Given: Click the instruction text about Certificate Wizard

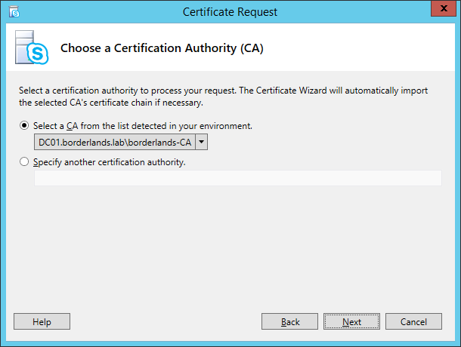Looking at the screenshot, I should click(224, 97).
